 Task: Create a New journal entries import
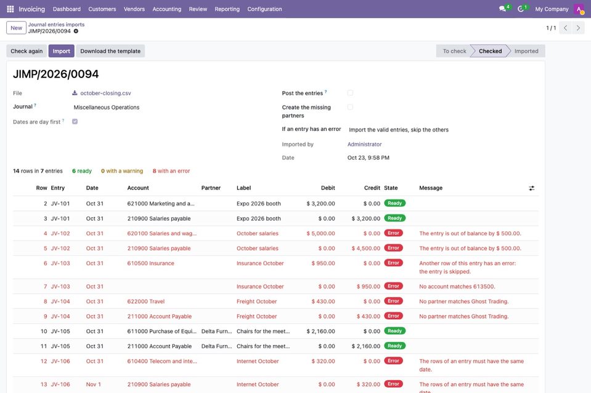tap(16, 28)
